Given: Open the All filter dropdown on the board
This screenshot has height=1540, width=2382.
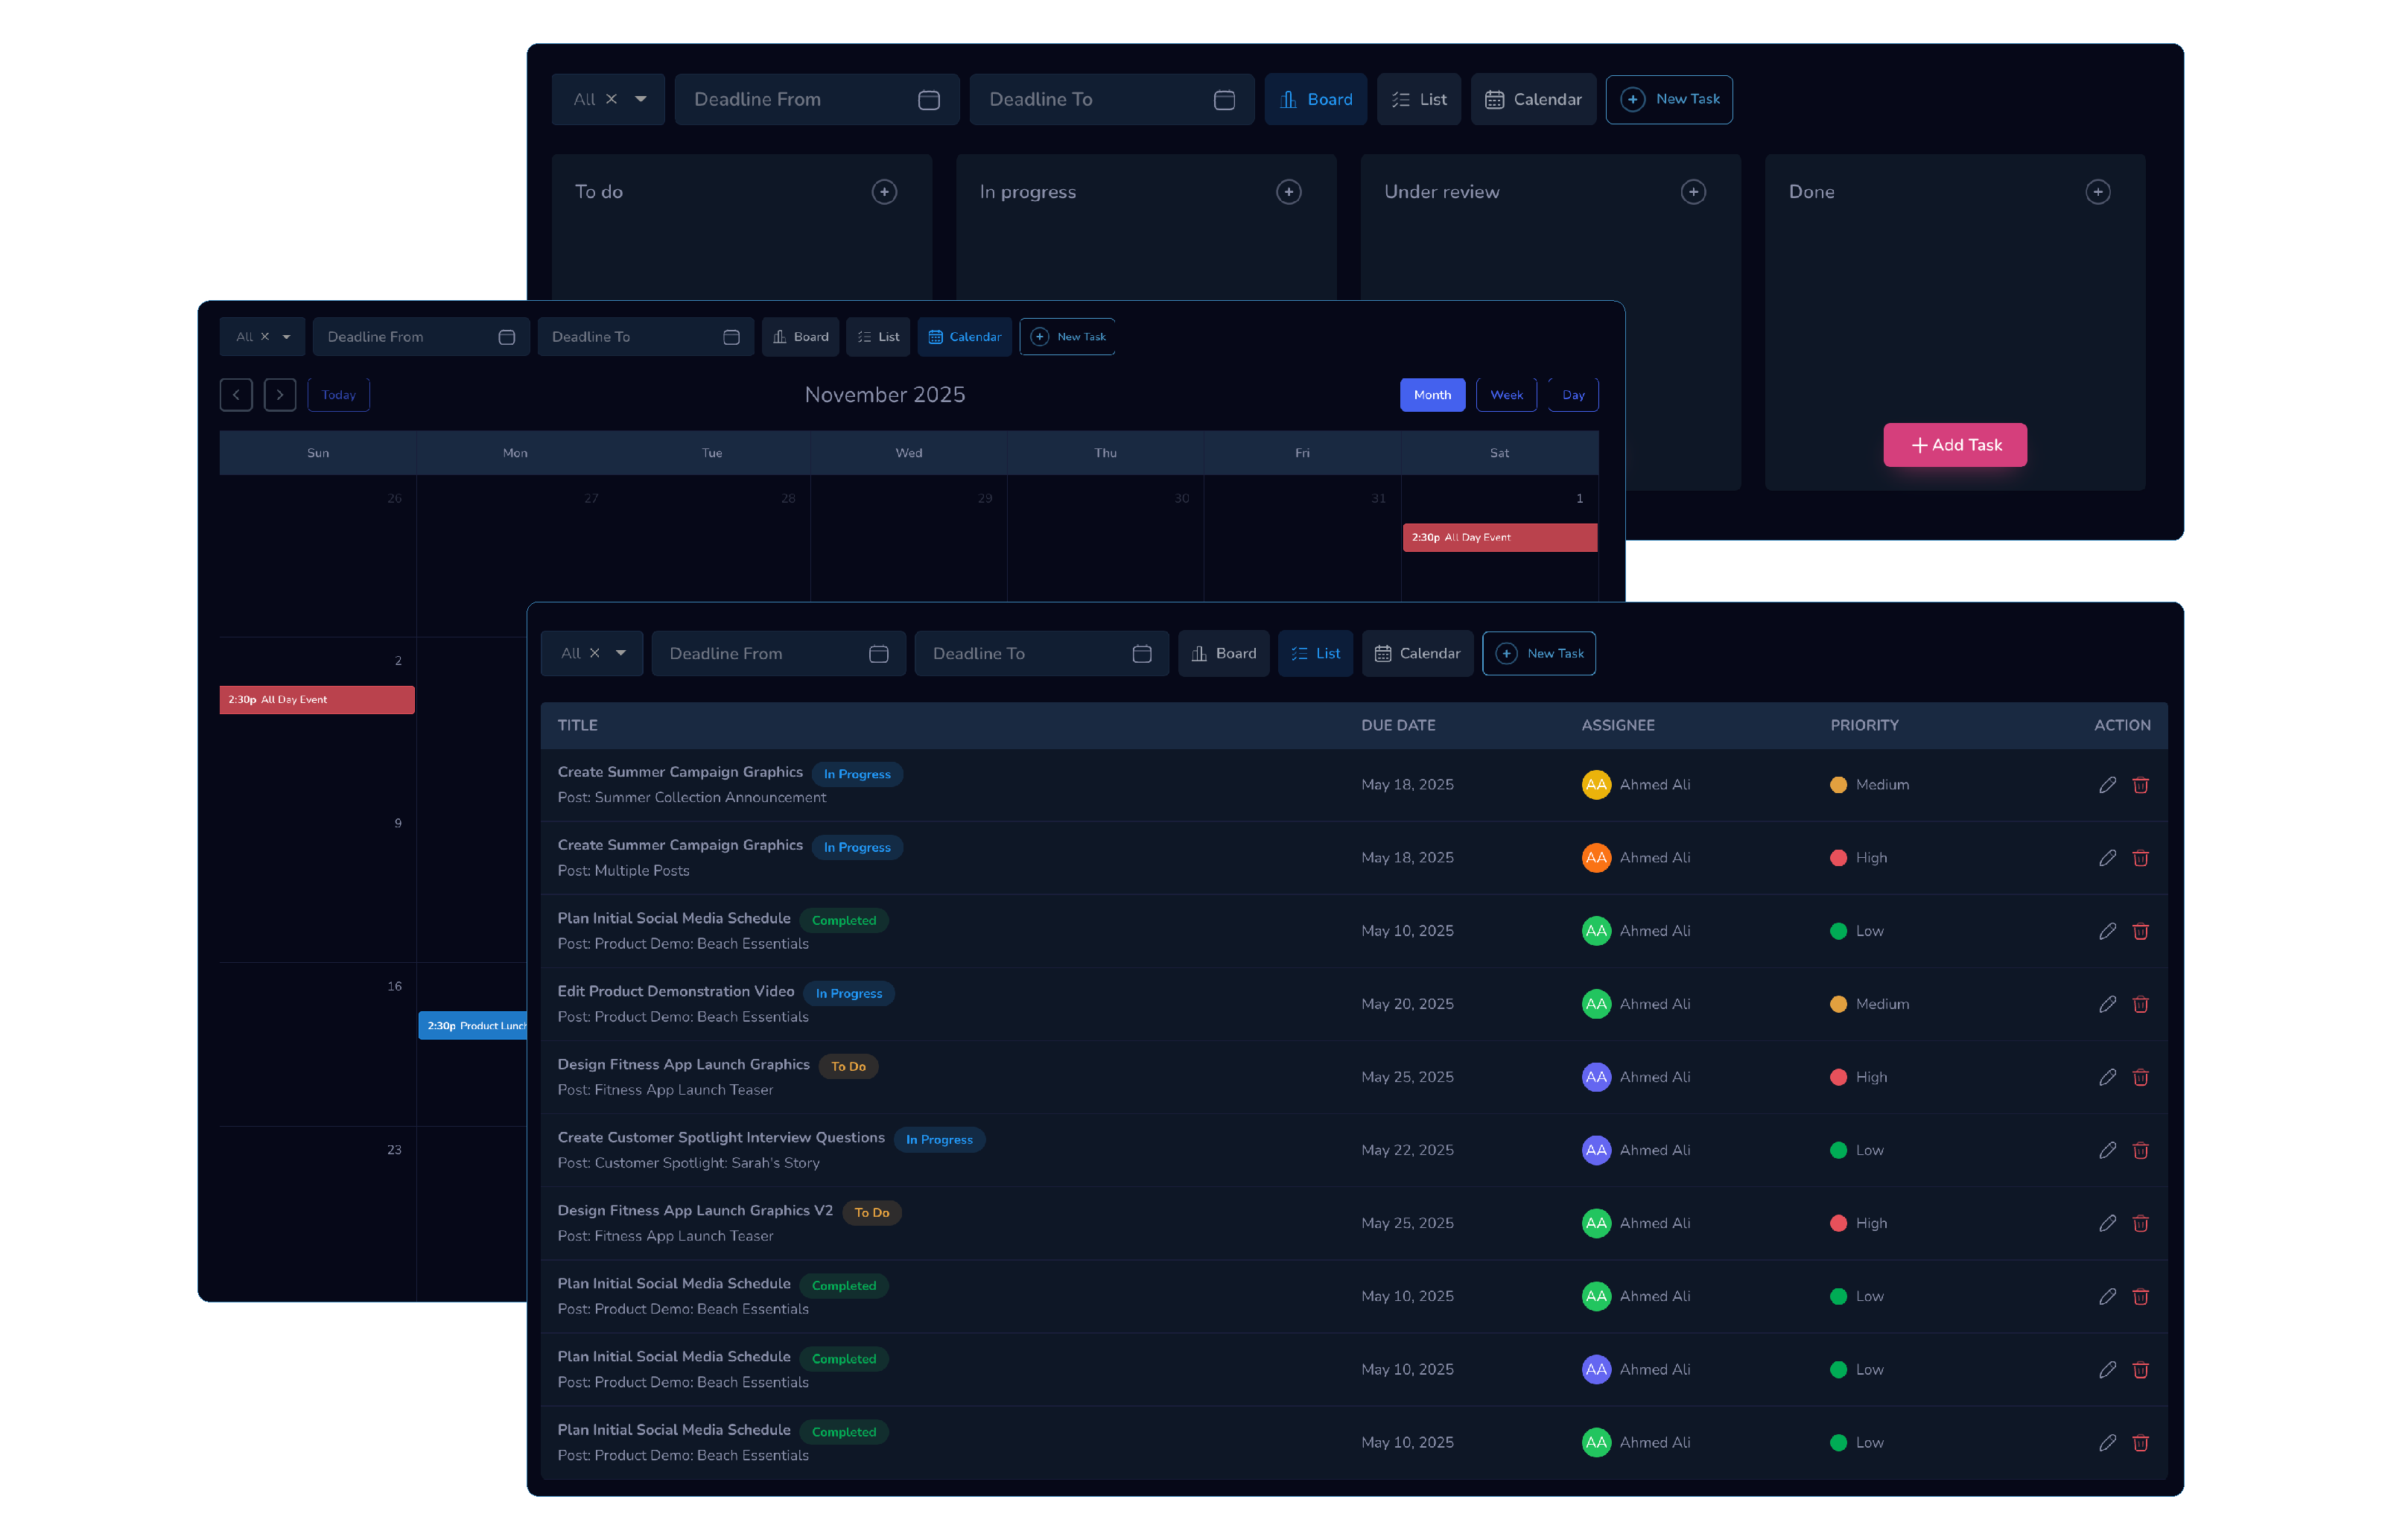Looking at the screenshot, I should coord(608,99).
